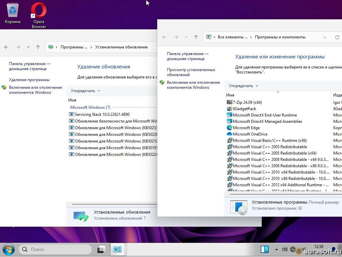Click Control Panel taskbar button
The height and width of the screenshot is (257, 342).
tap(117, 249)
